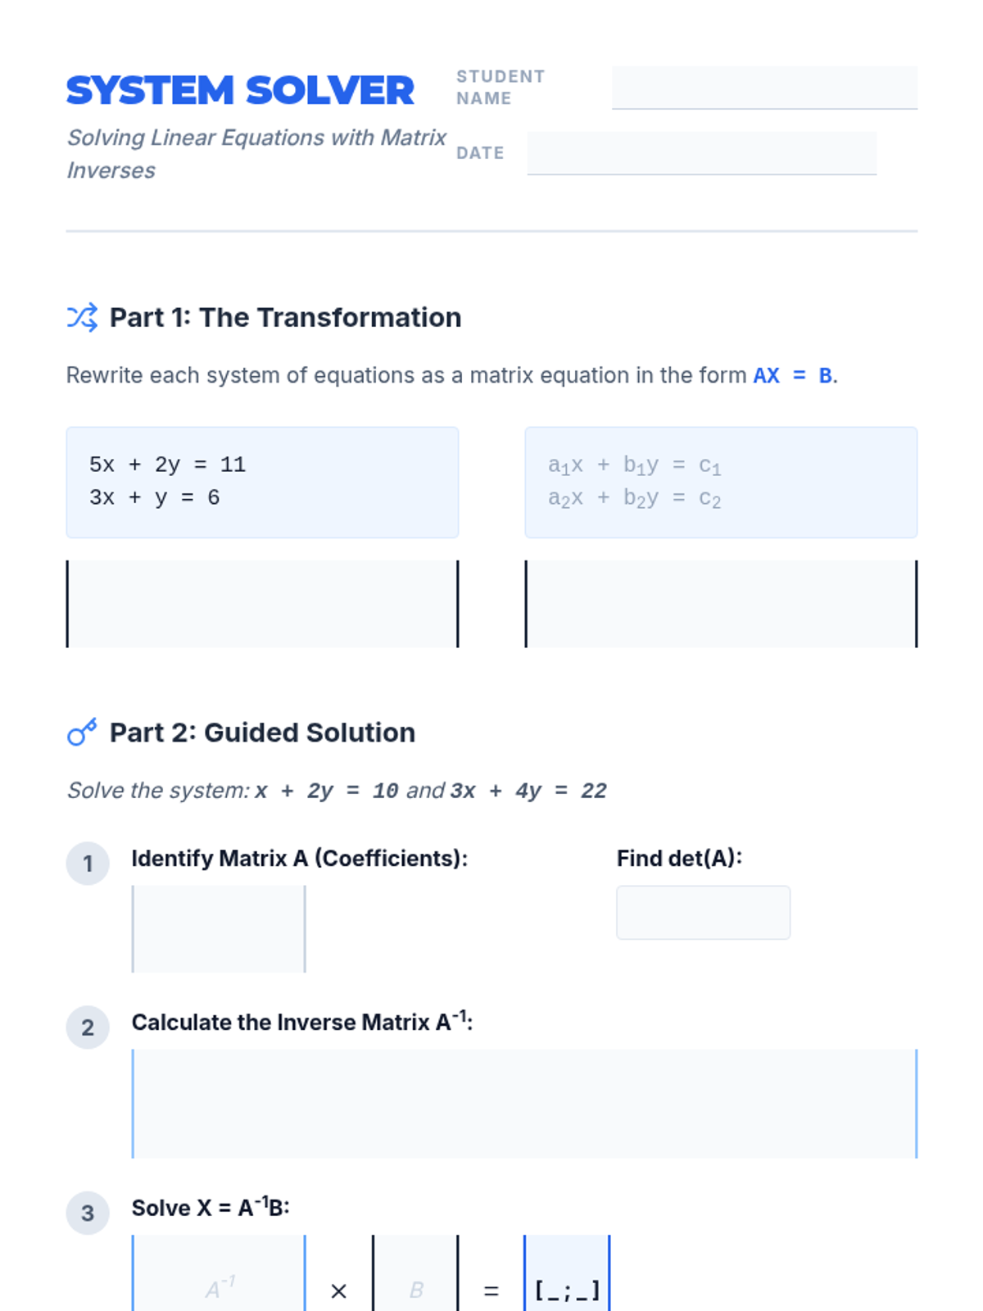Click the Inverse Matrix calculation box
This screenshot has height=1311, width=983.
coord(524,1104)
